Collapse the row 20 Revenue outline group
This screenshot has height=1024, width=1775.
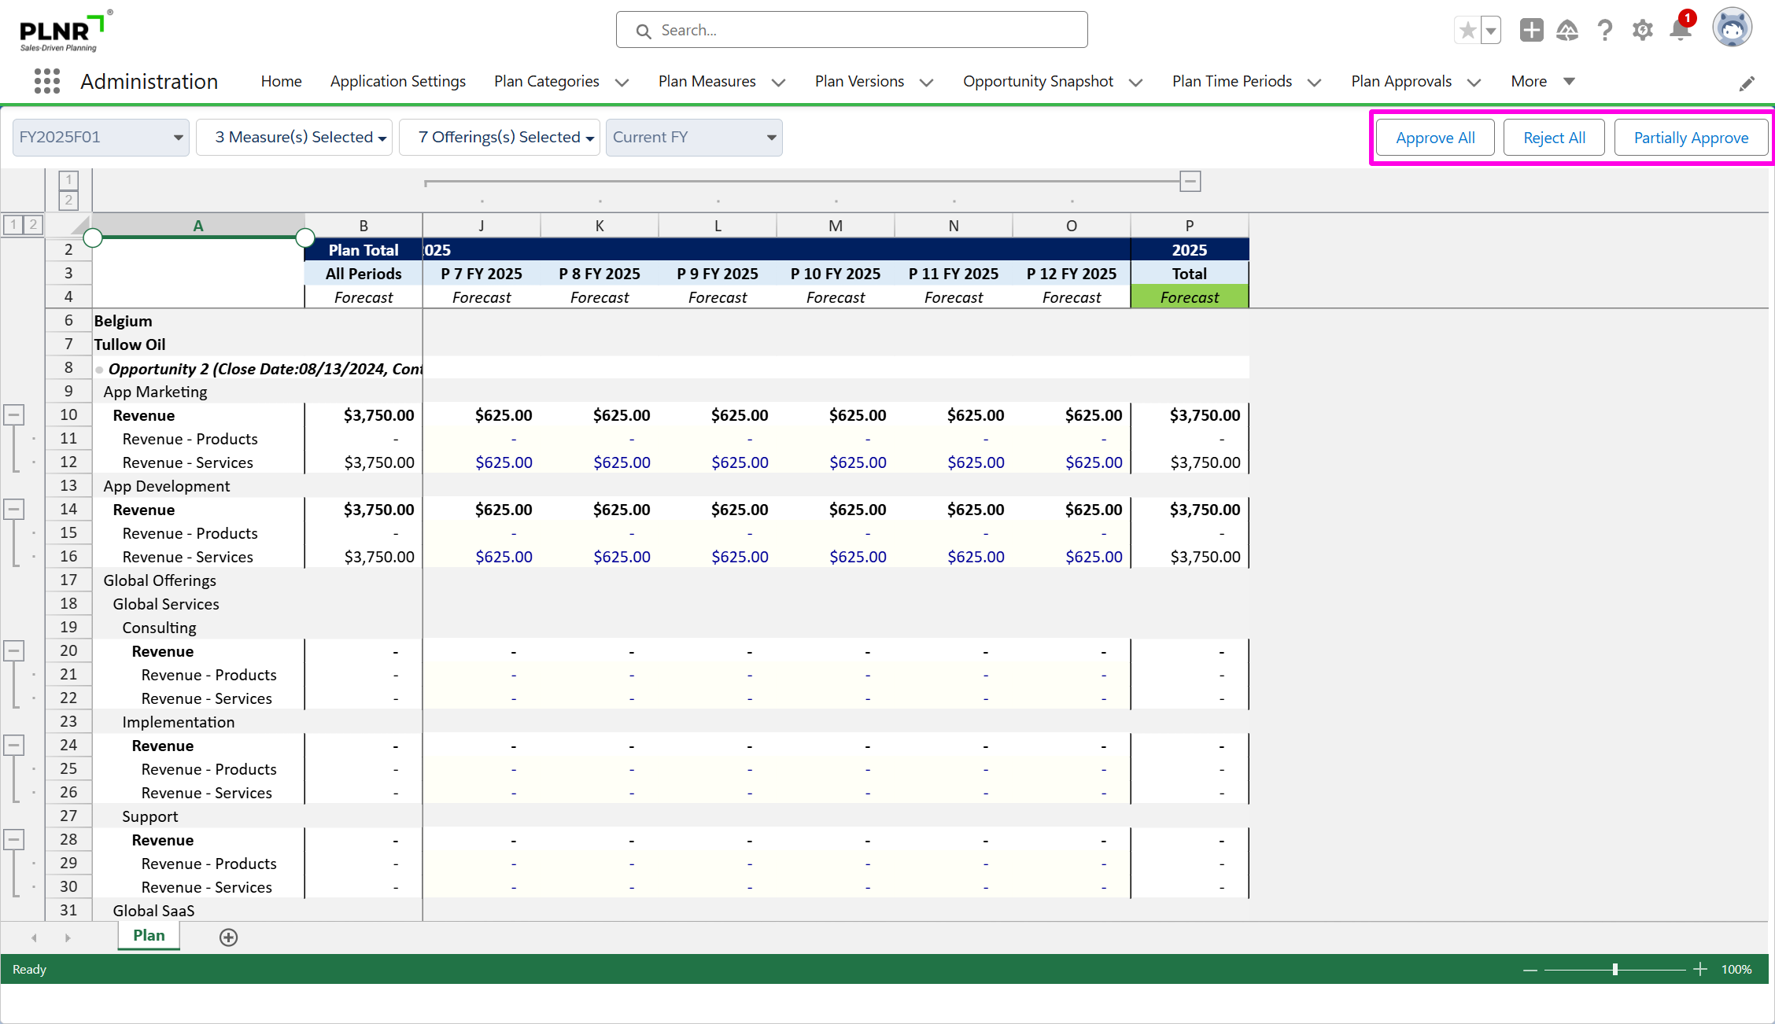(14, 650)
